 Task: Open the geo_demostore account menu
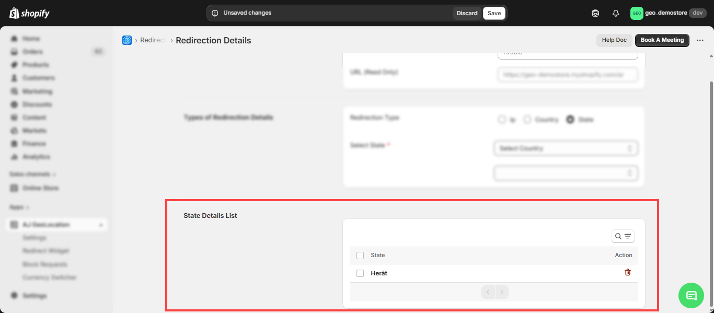click(x=668, y=13)
